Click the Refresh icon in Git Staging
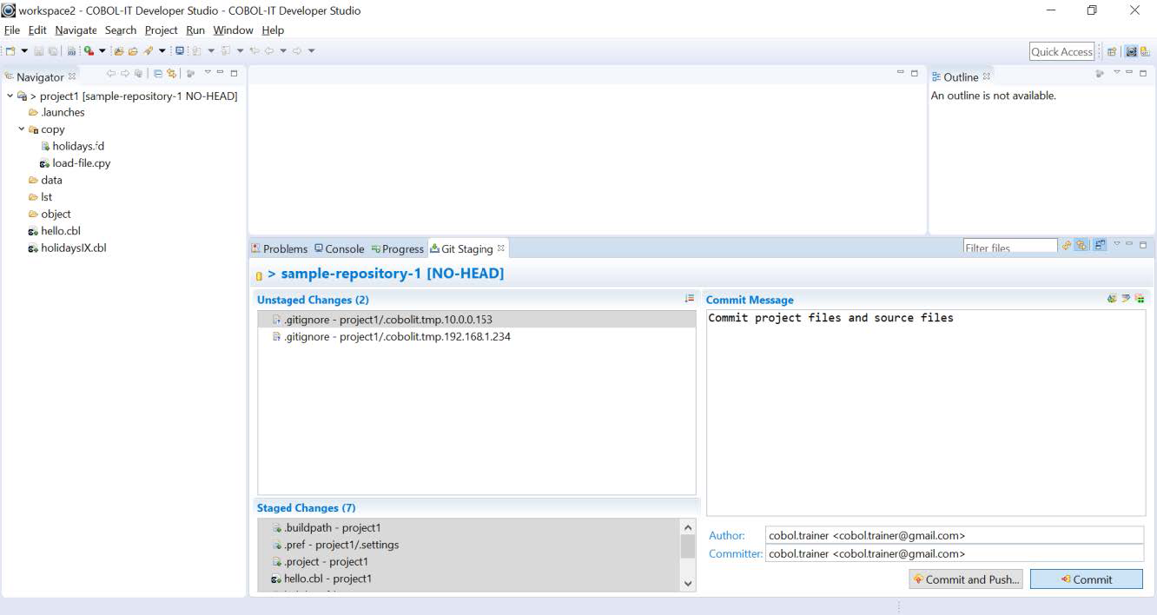Screen dimensions: 1157x615 click(1067, 246)
